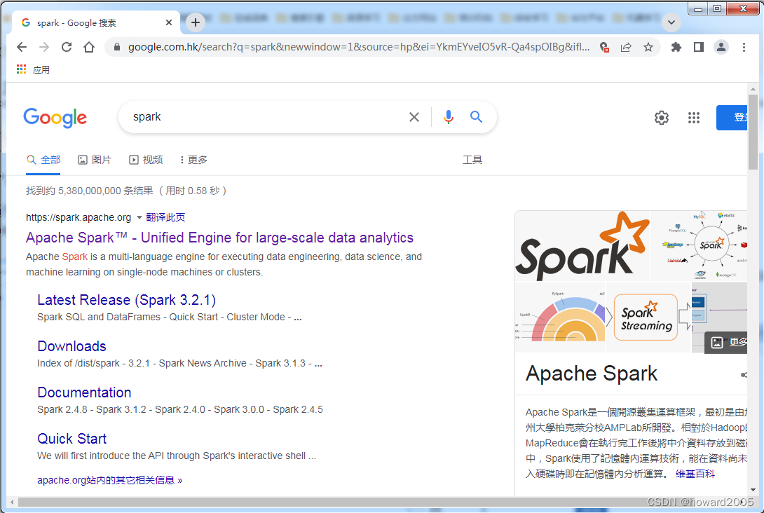This screenshot has width=764, height=513.
Task: Click the page scroll-up arrow
Action: [753, 89]
